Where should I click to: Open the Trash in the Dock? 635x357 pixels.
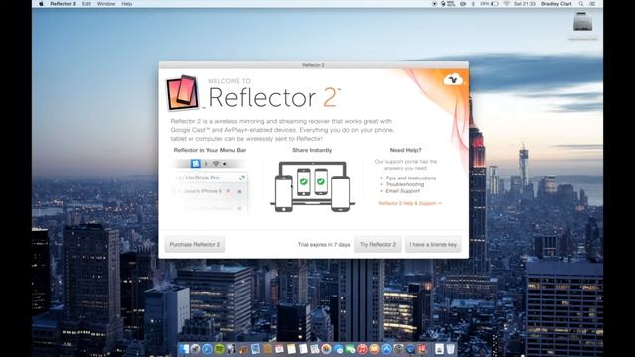coord(450,349)
